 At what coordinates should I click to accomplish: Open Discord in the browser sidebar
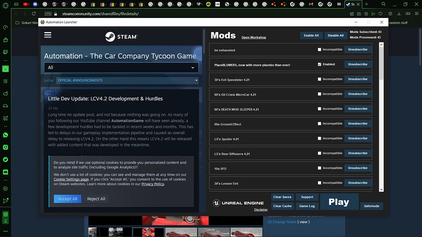(x=5, y=172)
